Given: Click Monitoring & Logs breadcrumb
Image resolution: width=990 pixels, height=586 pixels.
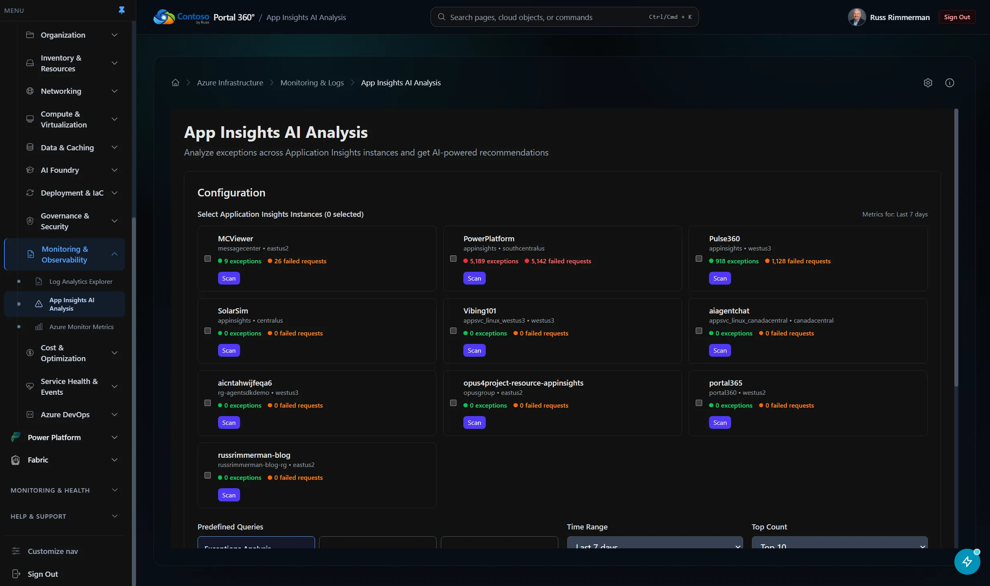Looking at the screenshot, I should tap(312, 83).
